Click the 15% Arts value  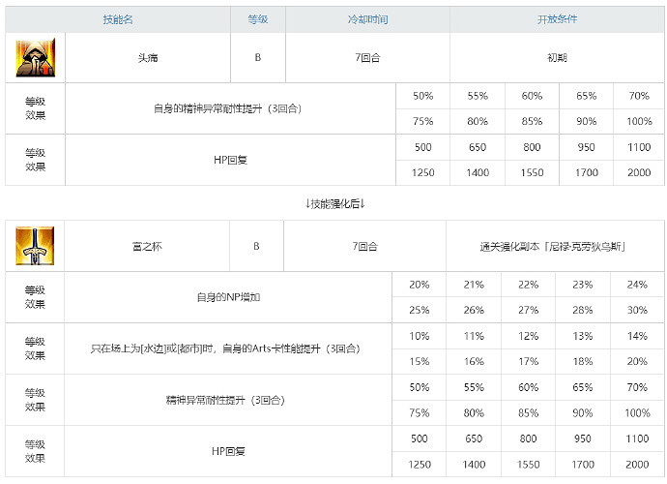point(419,362)
